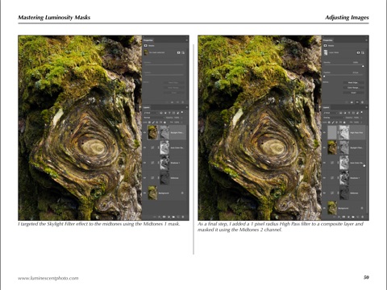The height and width of the screenshot is (290, 387).
Task: Click Color Range button in right screenshot
Action: click(353, 88)
